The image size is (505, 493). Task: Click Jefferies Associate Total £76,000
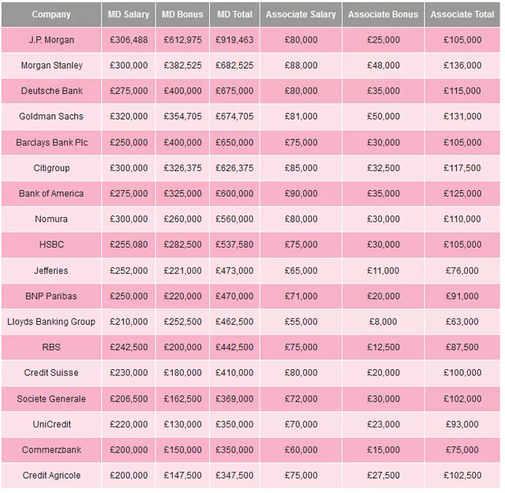tap(462, 271)
